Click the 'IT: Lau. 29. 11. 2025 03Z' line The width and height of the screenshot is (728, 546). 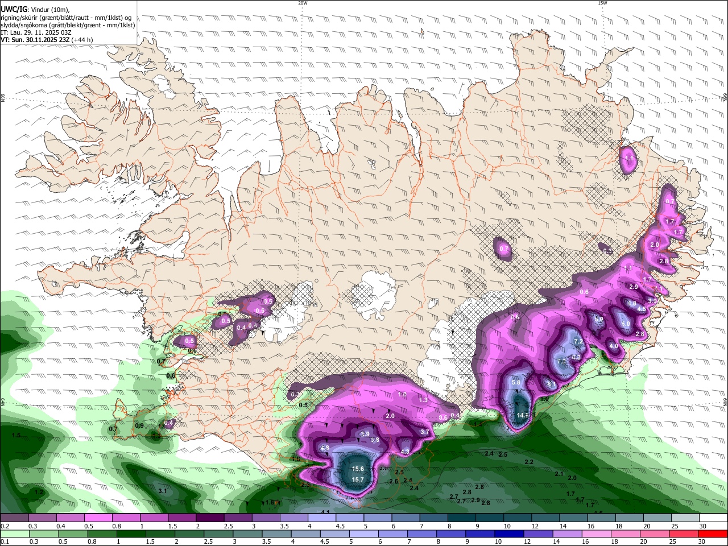pyautogui.click(x=36, y=32)
